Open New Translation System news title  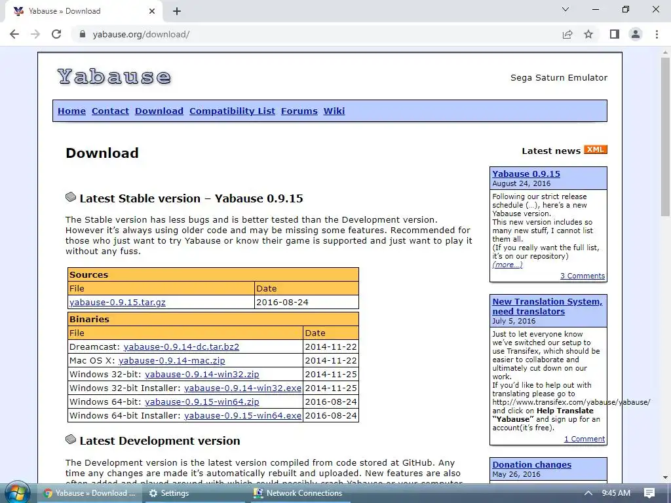pyautogui.click(x=547, y=307)
